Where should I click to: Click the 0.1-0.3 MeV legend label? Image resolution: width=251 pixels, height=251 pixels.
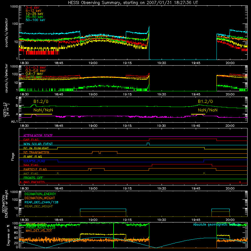[36, 67]
